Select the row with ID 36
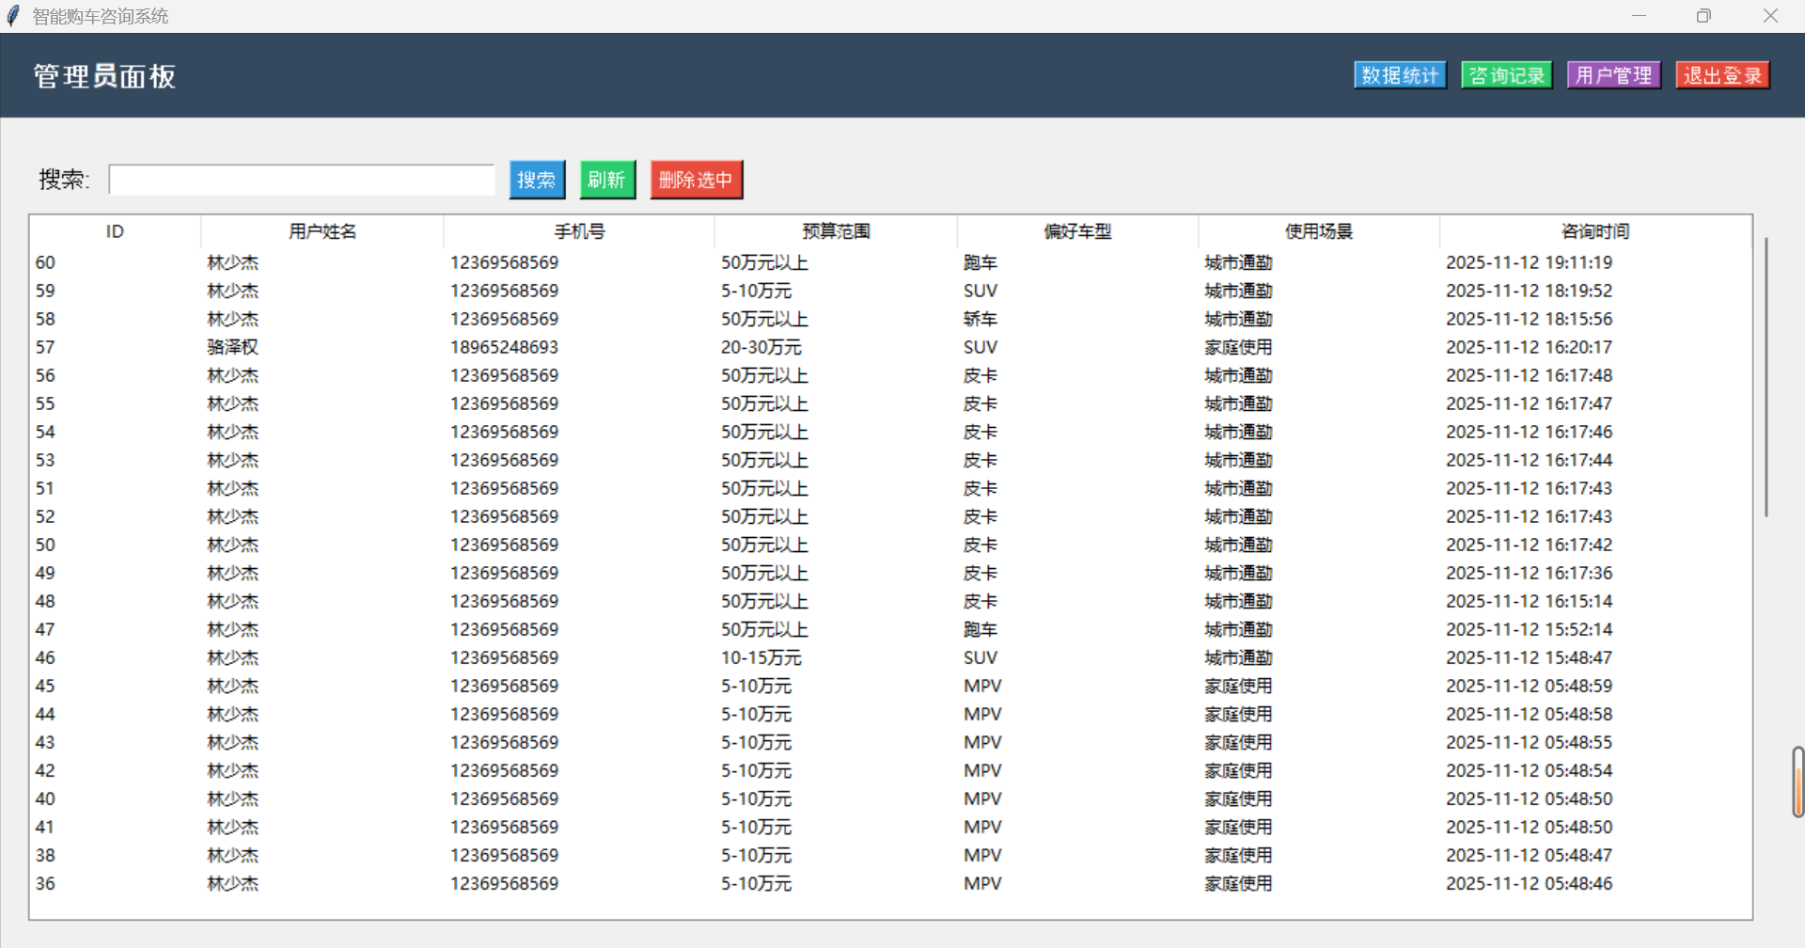The height and width of the screenshot is (948, 1805). coord(890,883)
